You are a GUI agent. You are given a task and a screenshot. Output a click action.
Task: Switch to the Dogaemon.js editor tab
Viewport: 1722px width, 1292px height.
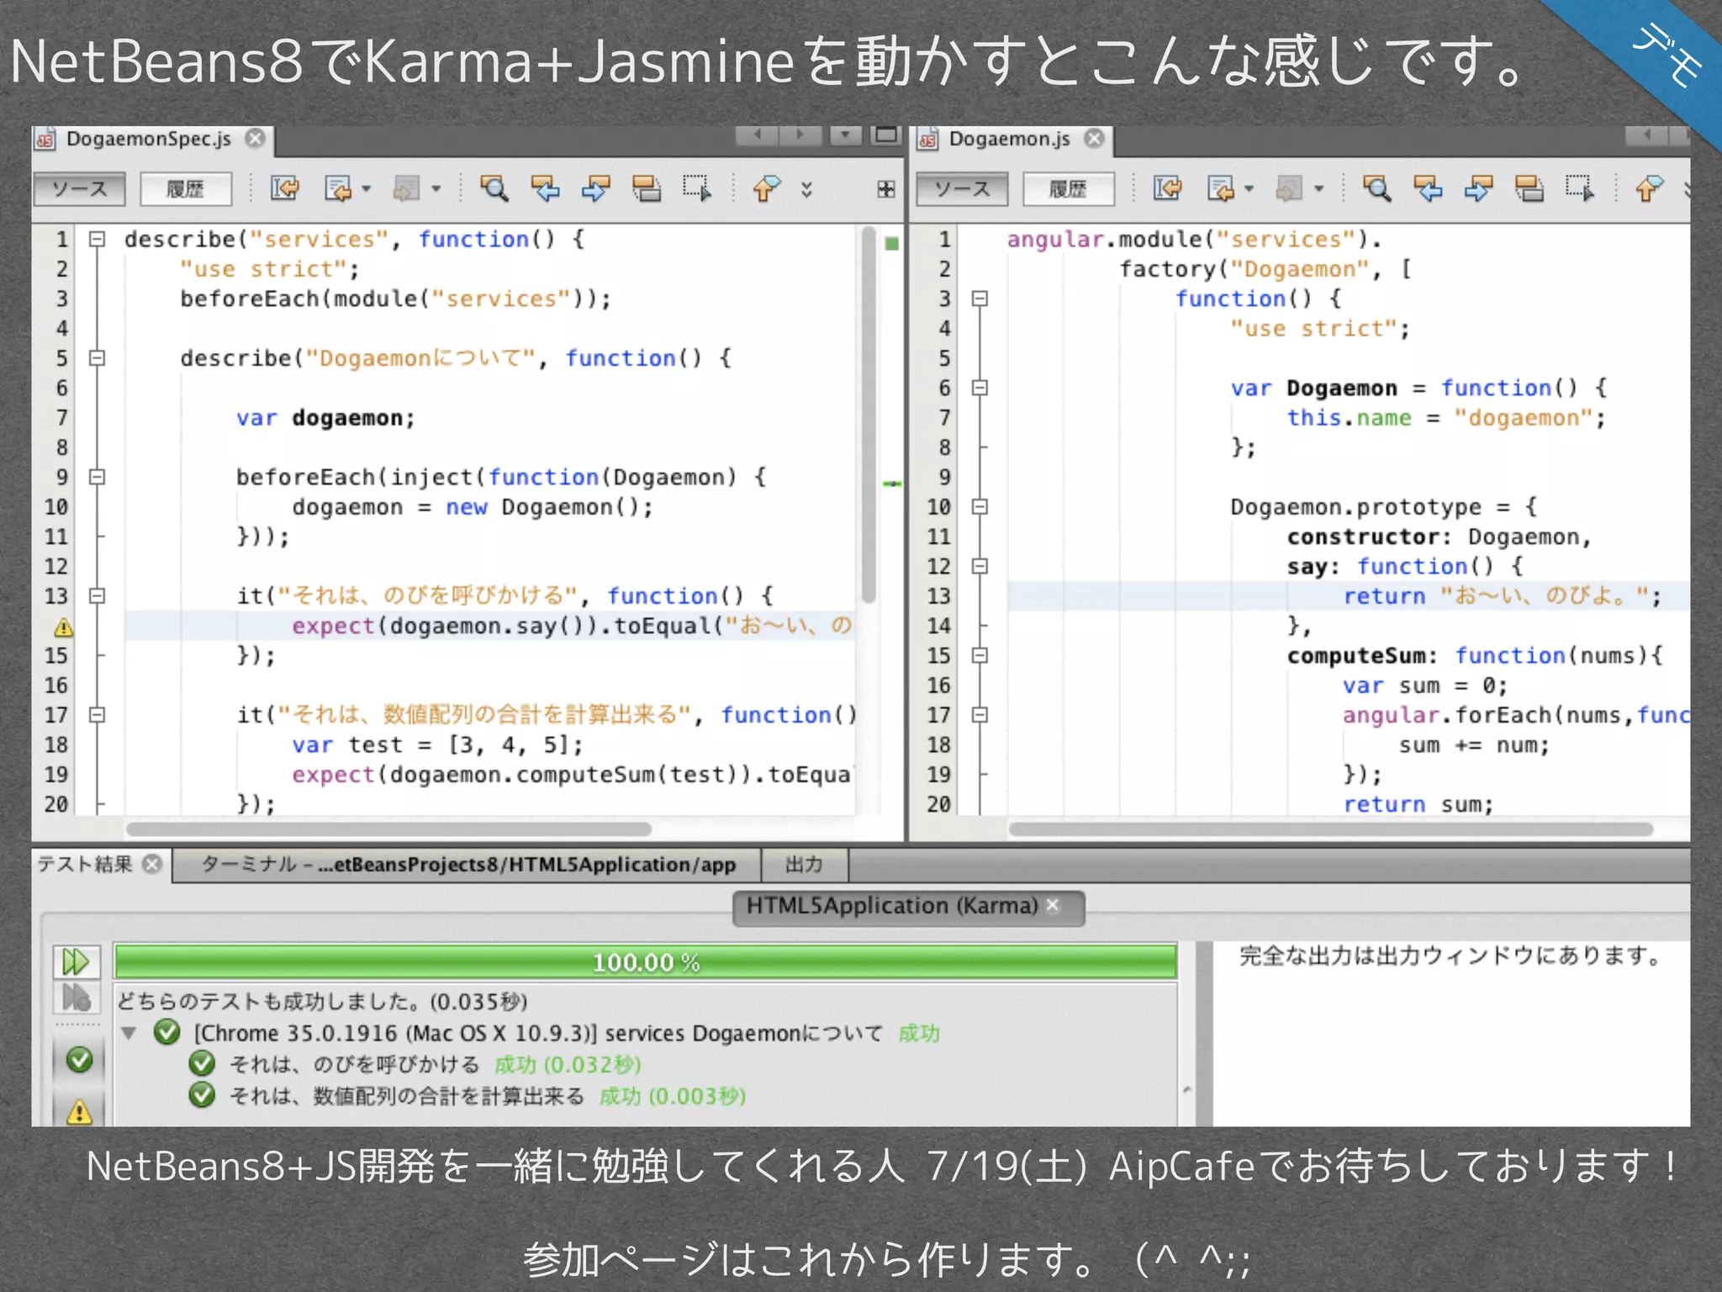(x=1009, y=139)
